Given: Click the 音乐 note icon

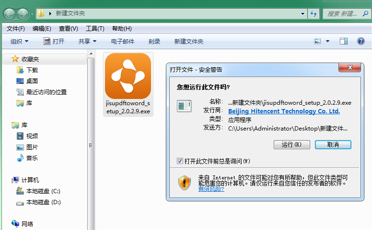Looking at the screenshot, I should coord(20,158).
